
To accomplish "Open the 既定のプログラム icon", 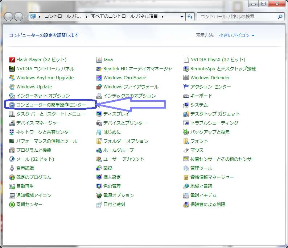I will click(12, 177).
